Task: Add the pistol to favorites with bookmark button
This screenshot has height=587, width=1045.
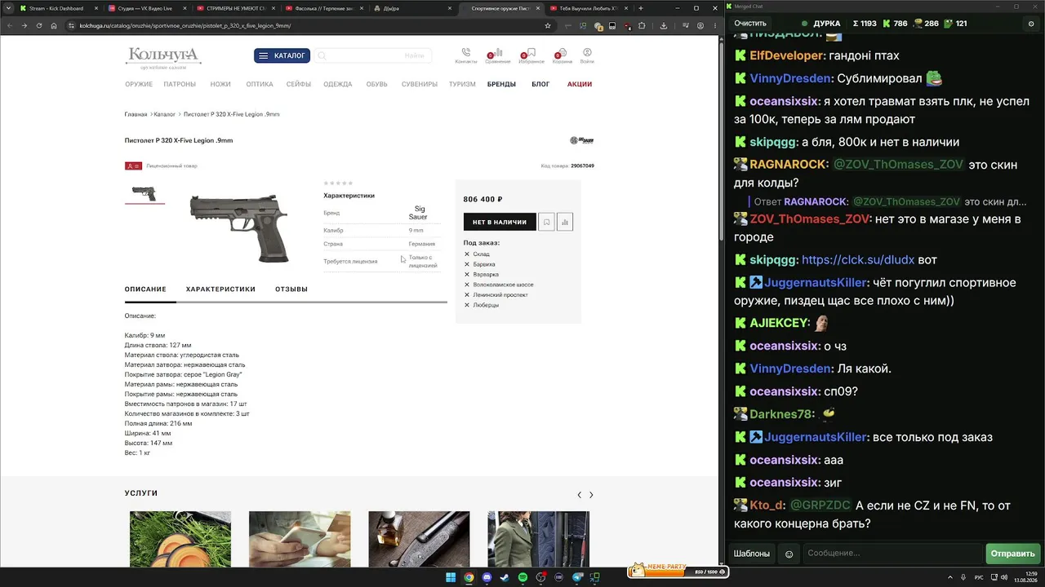Action: click(546, 222)
